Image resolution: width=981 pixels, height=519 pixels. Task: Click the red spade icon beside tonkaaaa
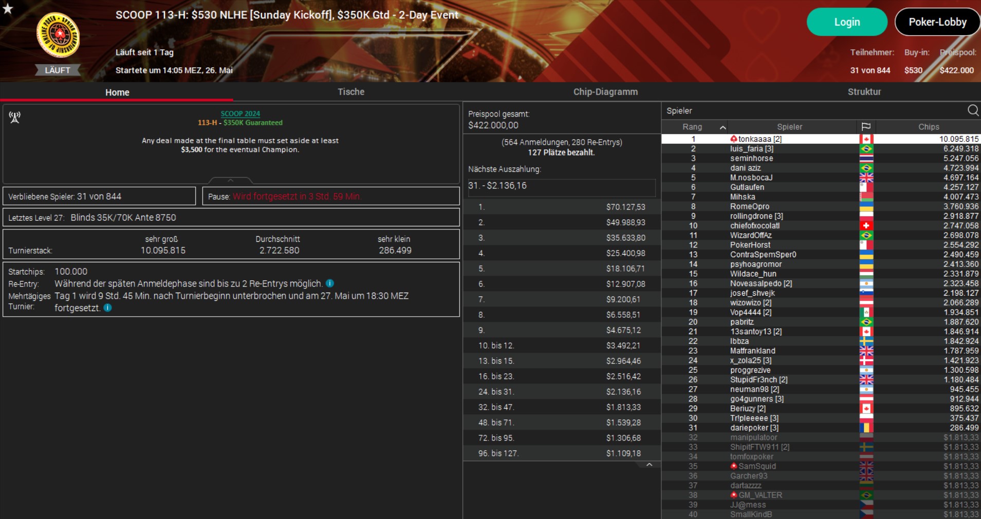tap(734, 139)
